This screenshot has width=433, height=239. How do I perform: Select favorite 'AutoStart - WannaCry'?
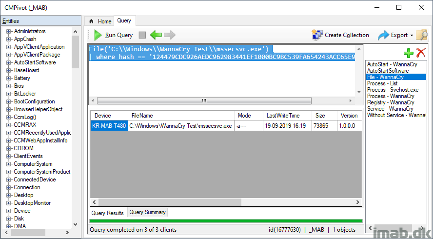(392, 64)
